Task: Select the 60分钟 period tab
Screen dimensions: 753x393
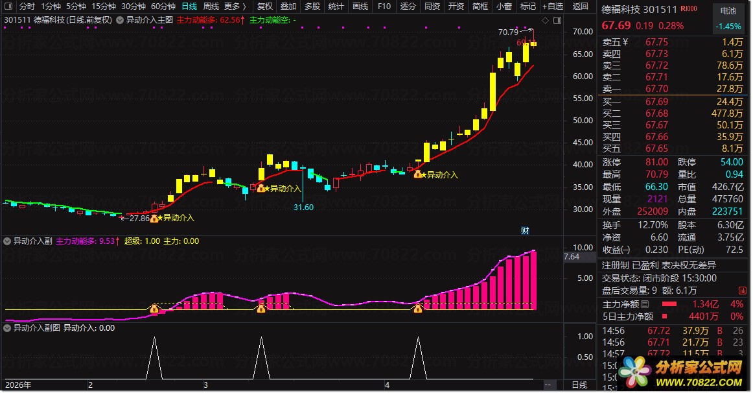Action: pyautogui.click(x=163, y=6)
